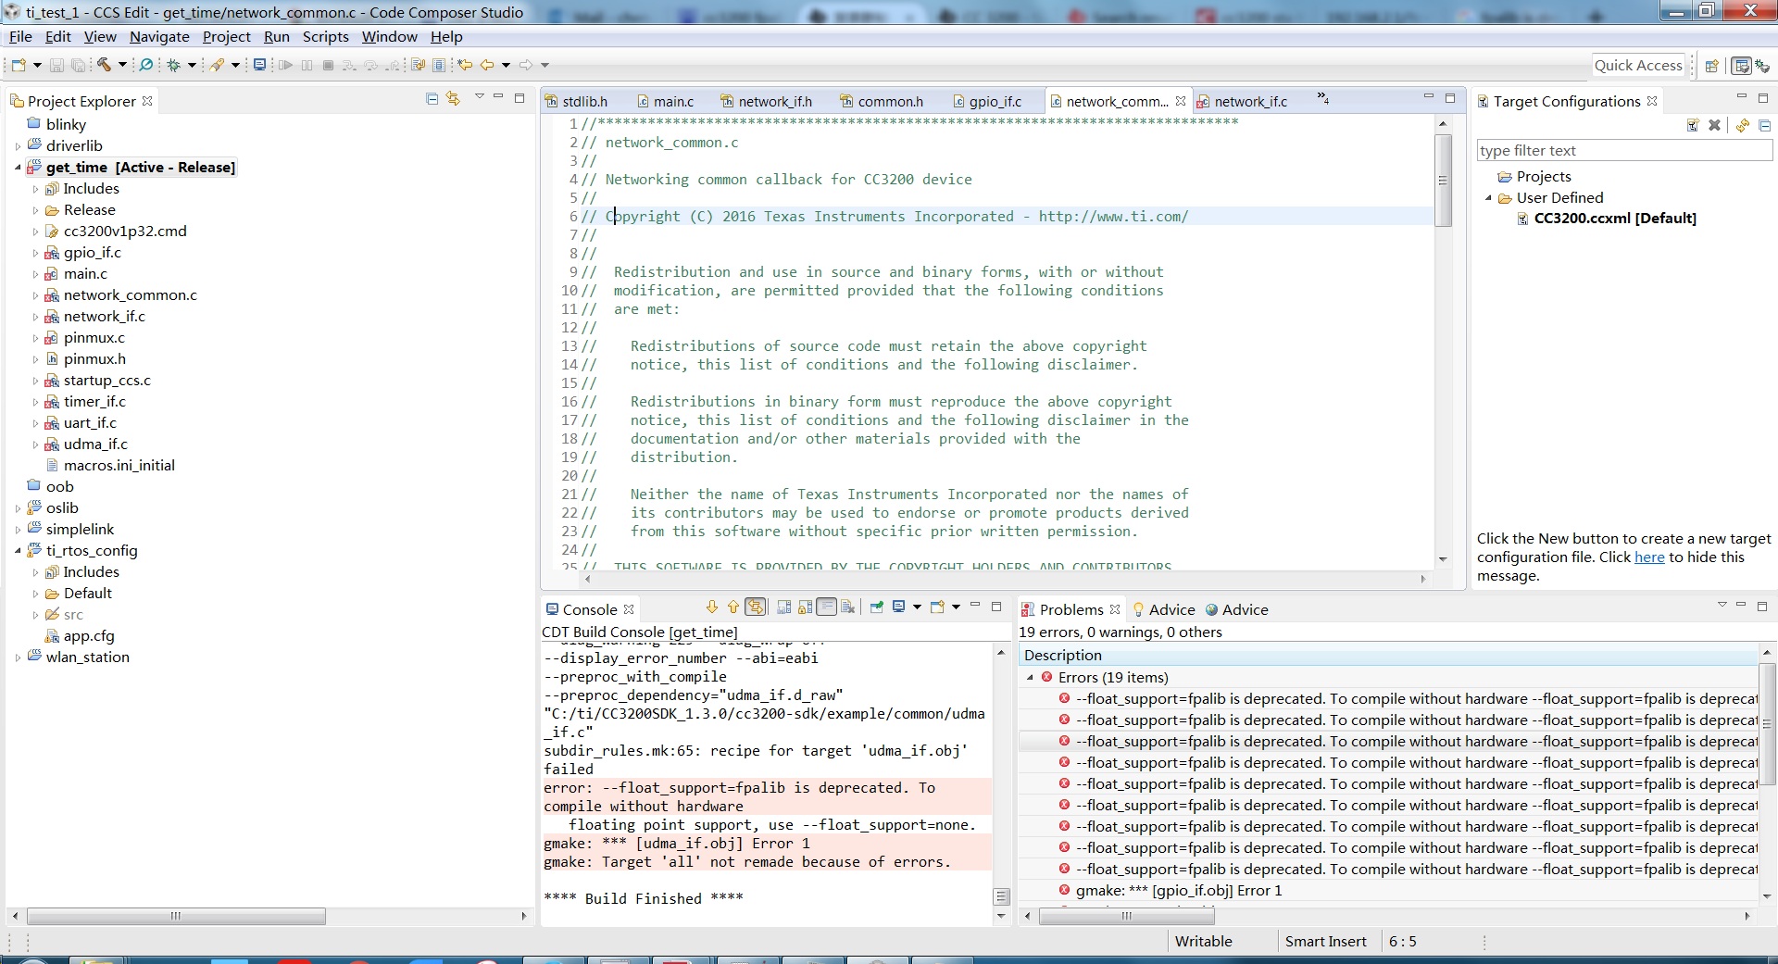Expand the driverlib project node
Viewport: 1778px width, 964px height.
click(x=18, y=146)
